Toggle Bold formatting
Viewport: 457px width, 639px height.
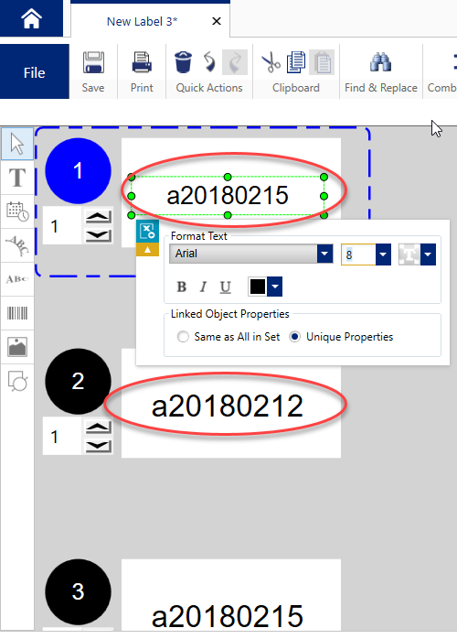tap(182, 287)
